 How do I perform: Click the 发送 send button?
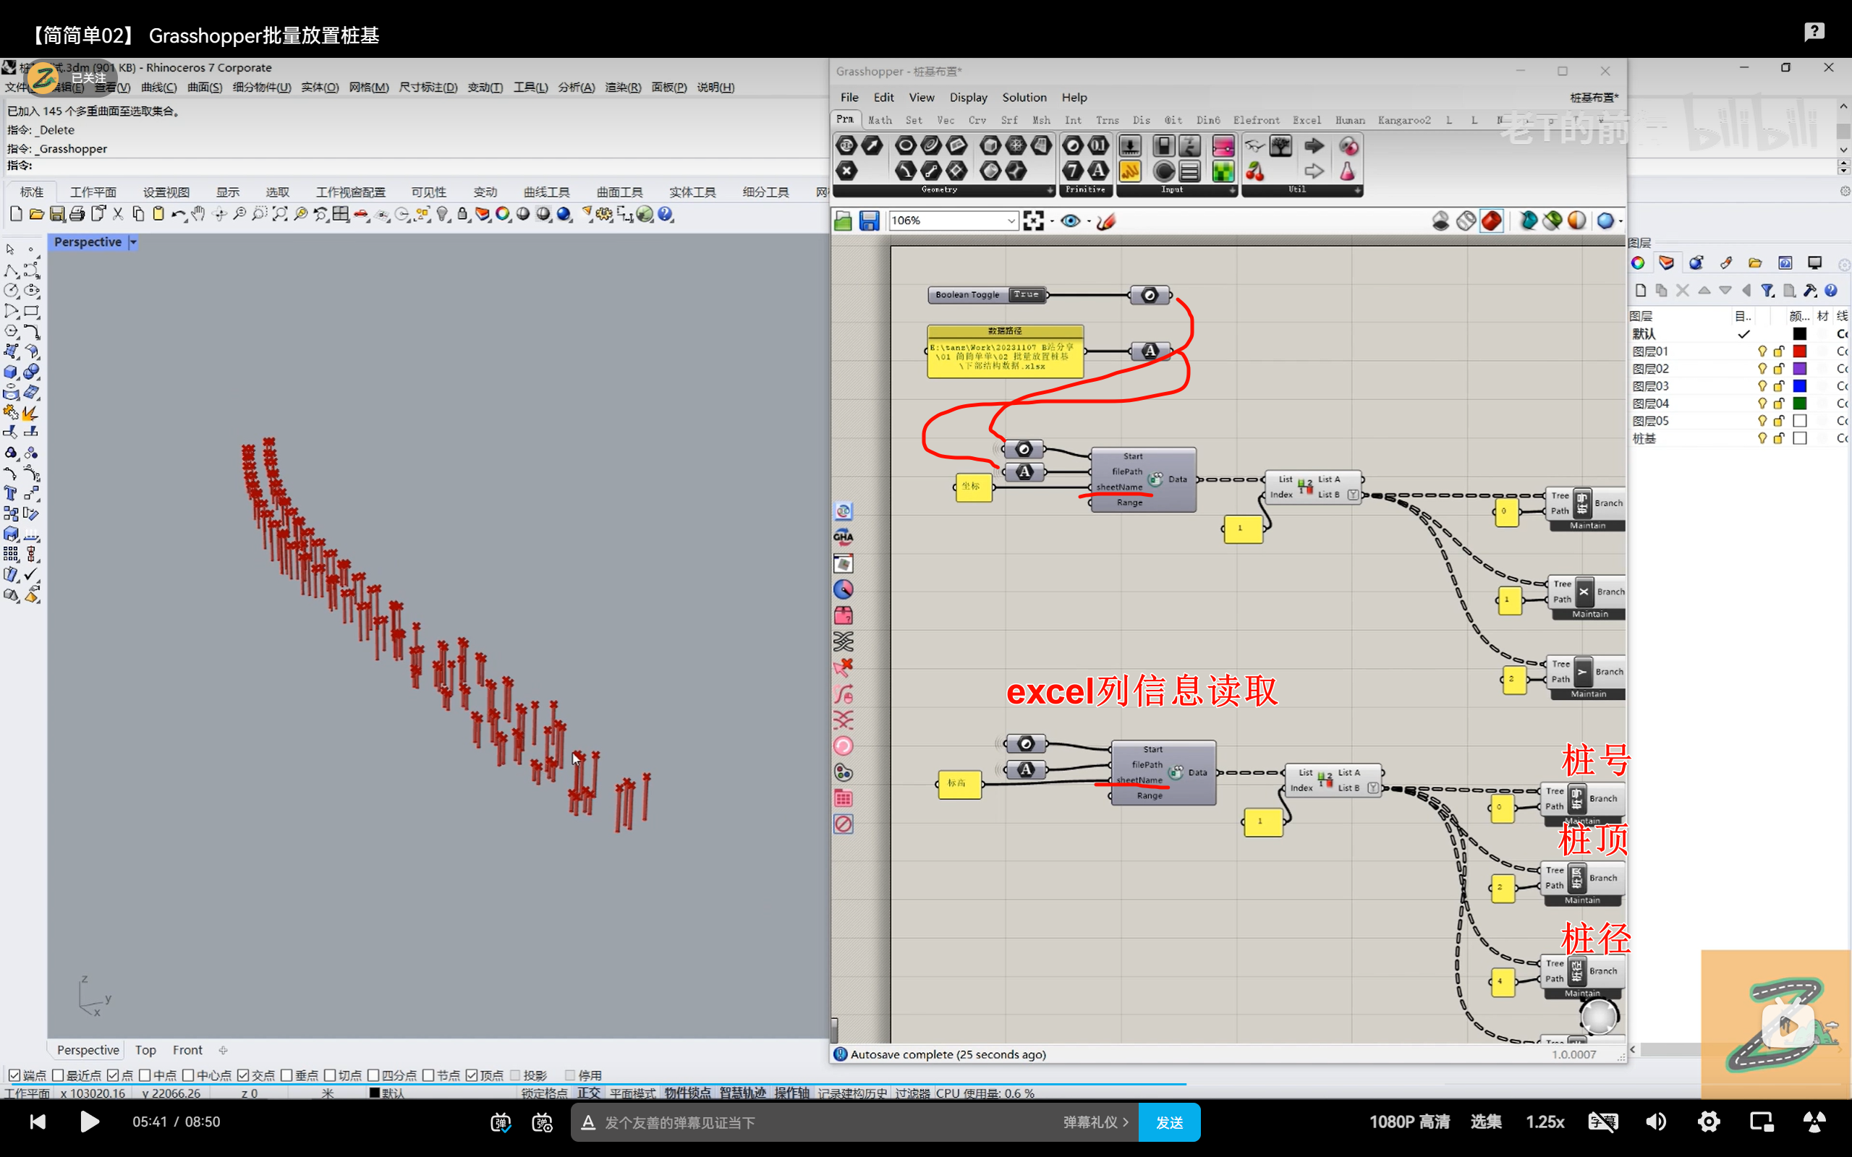click(1168, 1122)
